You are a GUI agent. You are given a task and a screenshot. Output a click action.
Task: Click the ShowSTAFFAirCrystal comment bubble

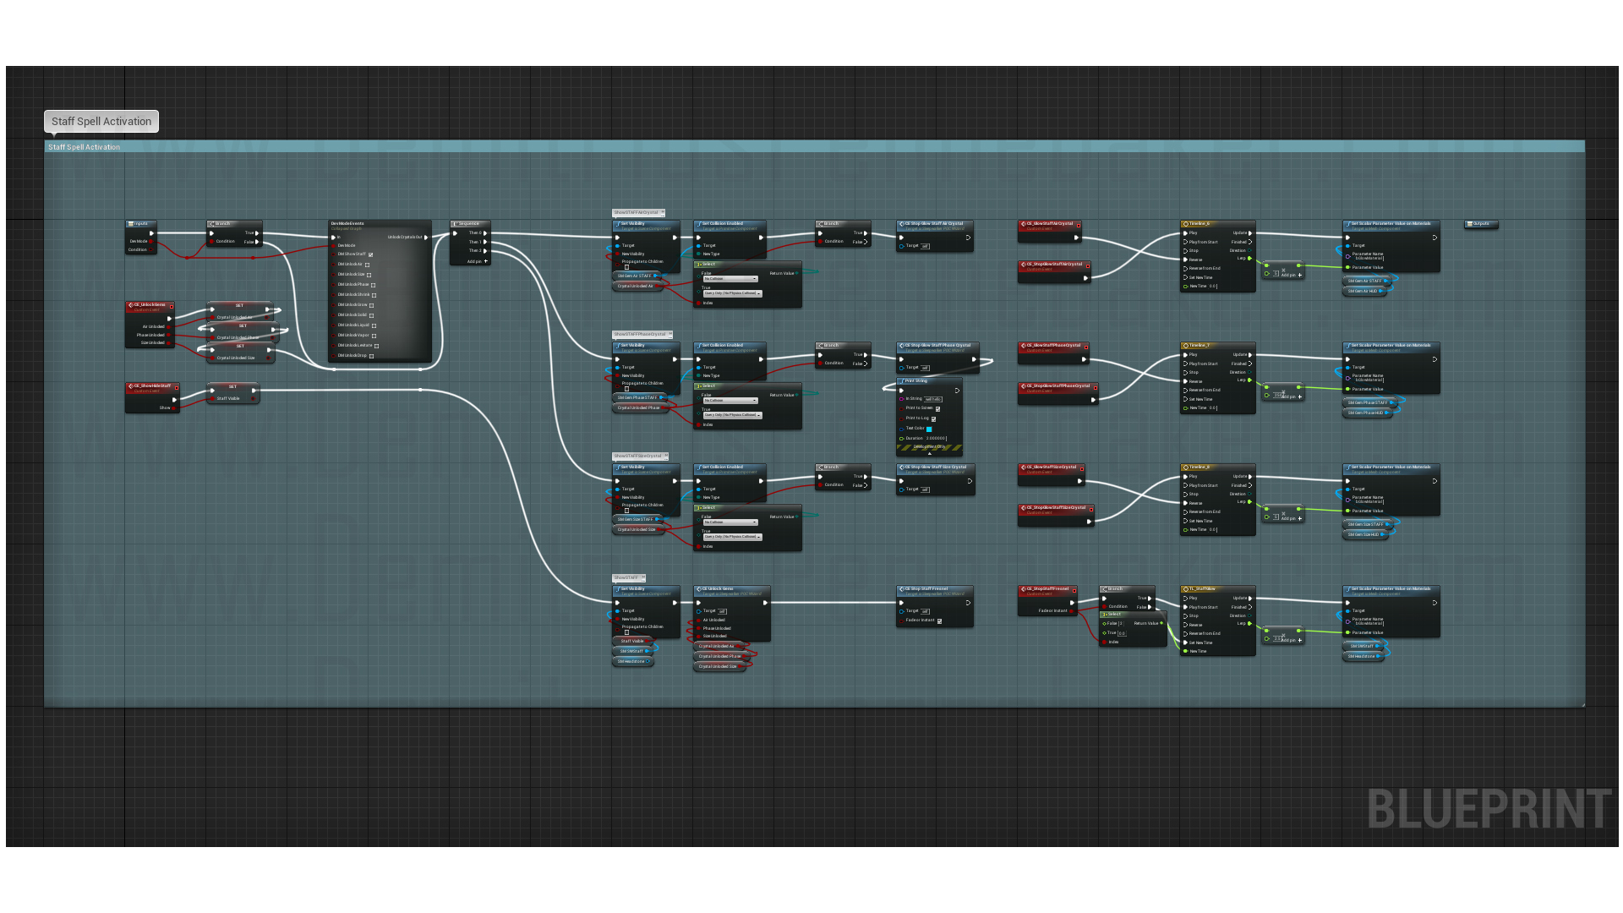click(x=638, y=213)
